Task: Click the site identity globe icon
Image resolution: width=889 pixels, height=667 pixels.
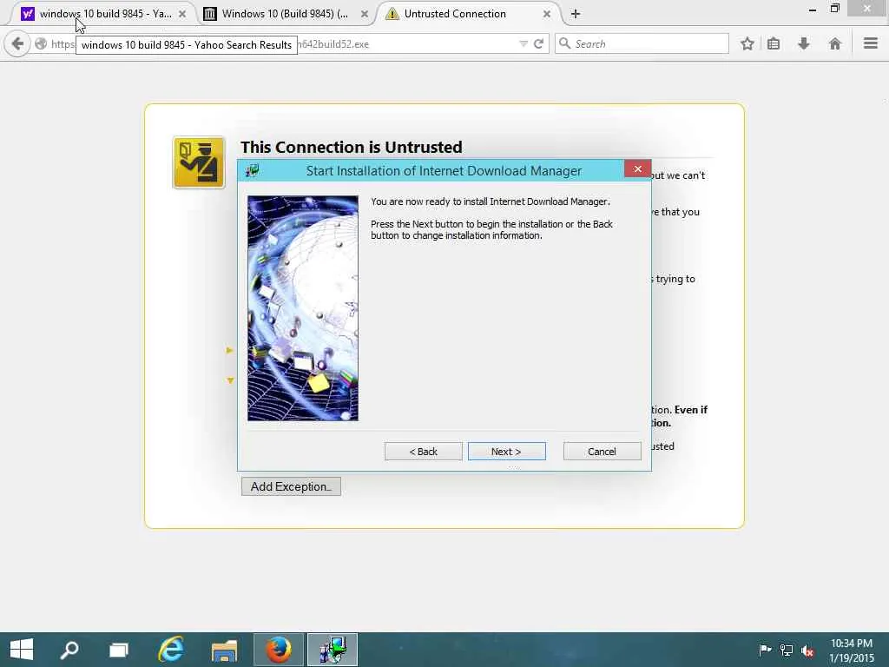Action: click(41, 43)
